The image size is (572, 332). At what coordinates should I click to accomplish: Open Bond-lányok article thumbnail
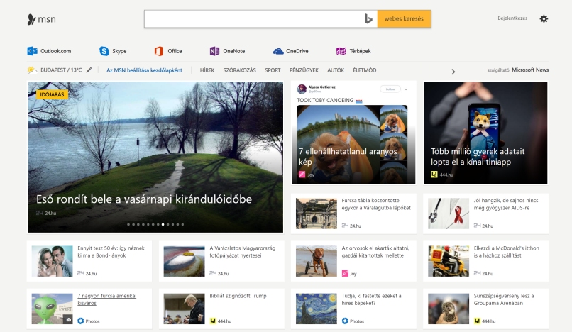click(x=53, y=261)
